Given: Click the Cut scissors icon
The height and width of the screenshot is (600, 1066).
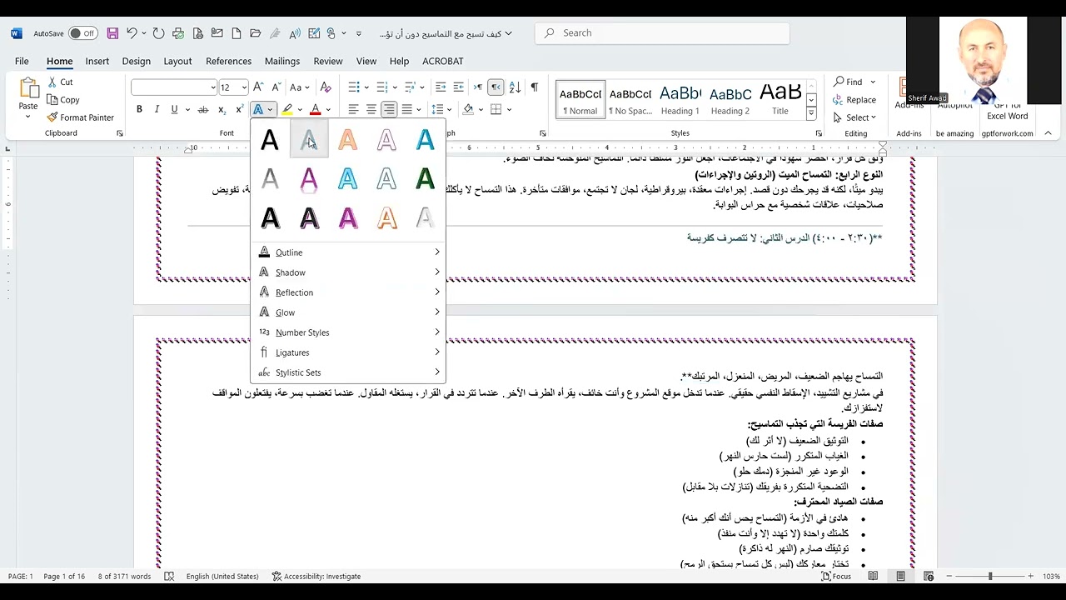Looking at the screenshot, I should [52, 82].
